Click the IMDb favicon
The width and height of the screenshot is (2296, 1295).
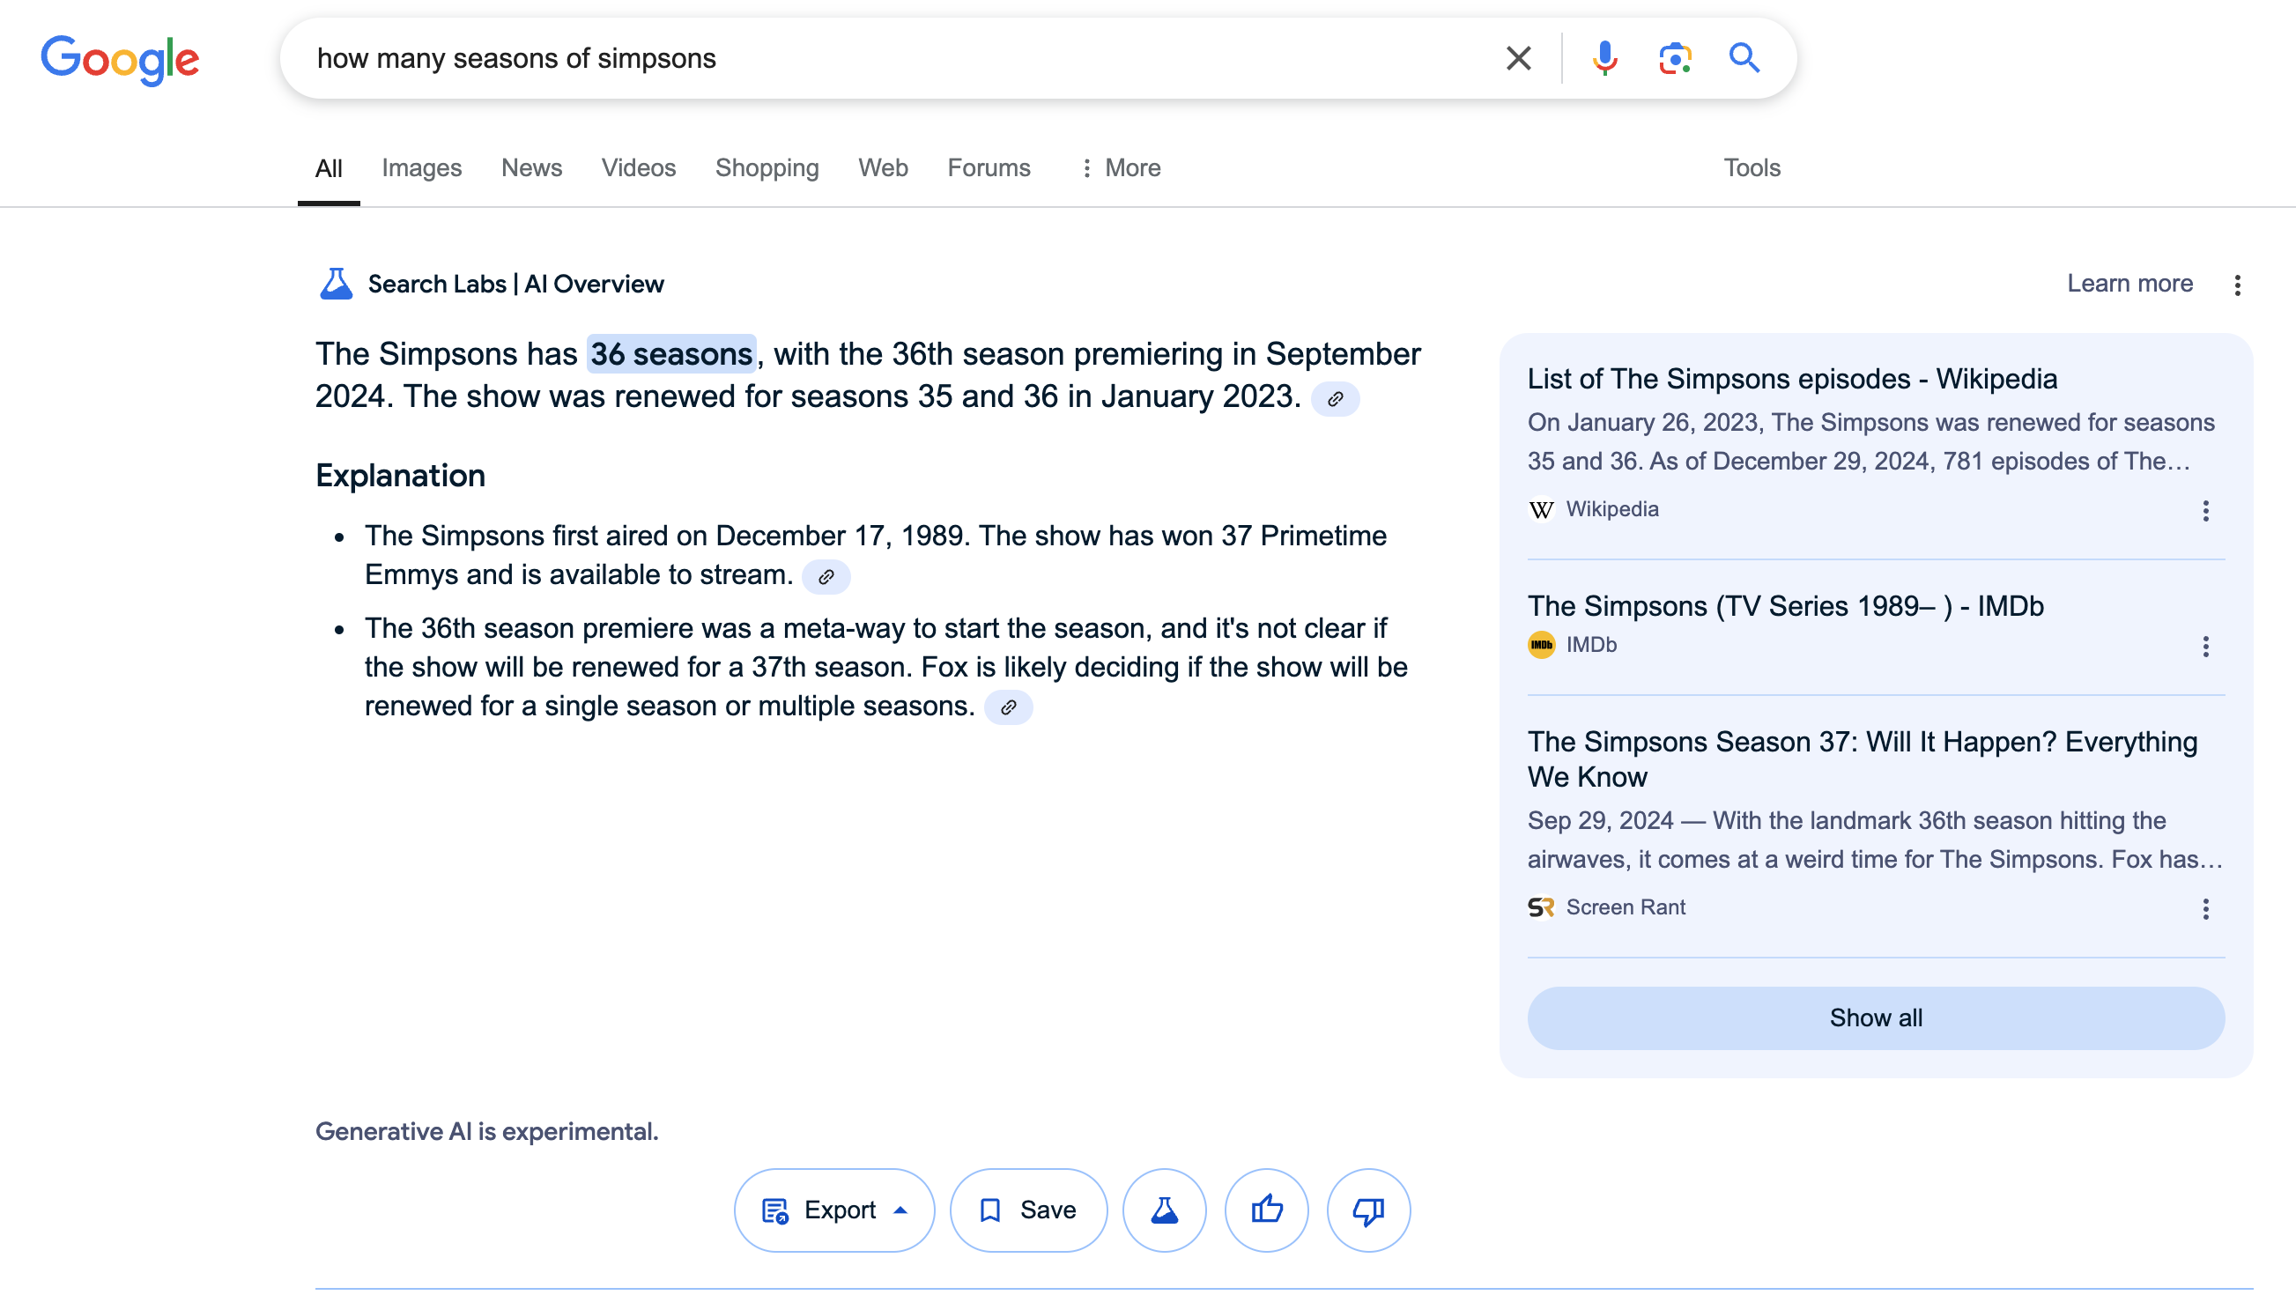[x=1540, y=644]
